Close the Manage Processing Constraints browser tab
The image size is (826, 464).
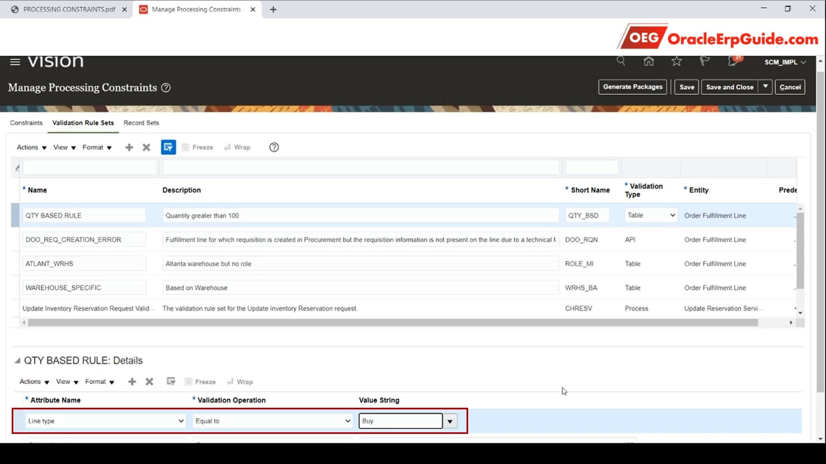(253, 9)
